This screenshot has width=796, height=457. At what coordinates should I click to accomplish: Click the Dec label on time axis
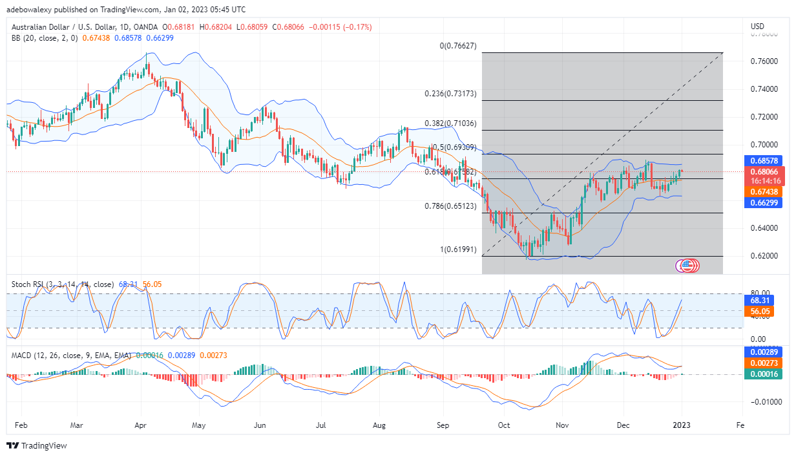point(624,426)
